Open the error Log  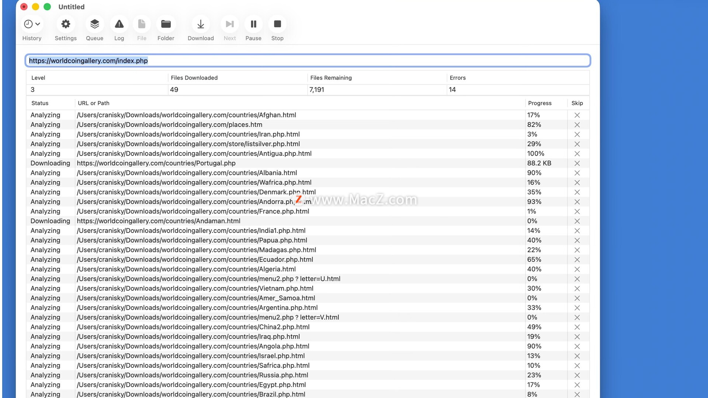tap(119, 24)
